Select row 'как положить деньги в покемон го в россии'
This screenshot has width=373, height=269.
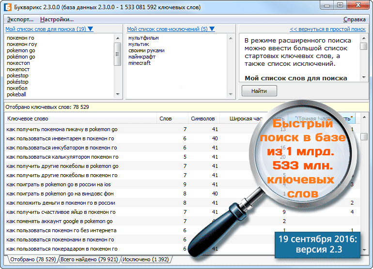coord(182,203)
